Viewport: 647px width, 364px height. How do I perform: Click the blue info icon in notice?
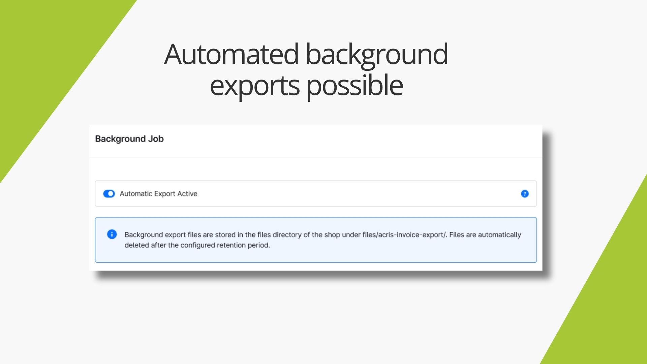[112, 234]
